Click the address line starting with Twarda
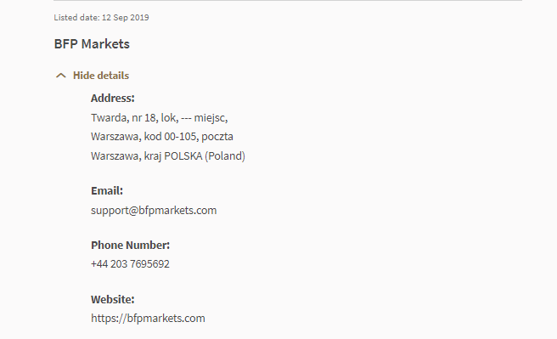The height and width of the screenshot is (339, 557). point(159,117)
